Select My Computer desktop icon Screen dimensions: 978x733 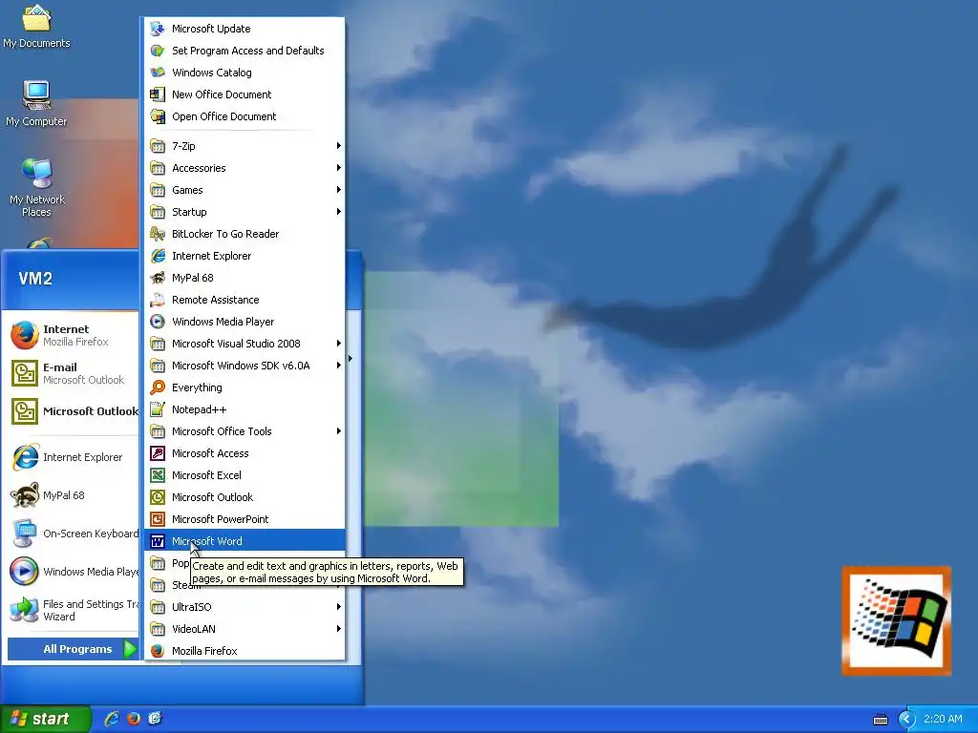(36, 103)
